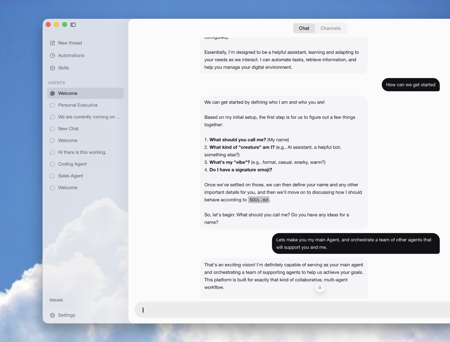Click the New Chat conversation icon
The image size is (450, 342).
53,129
